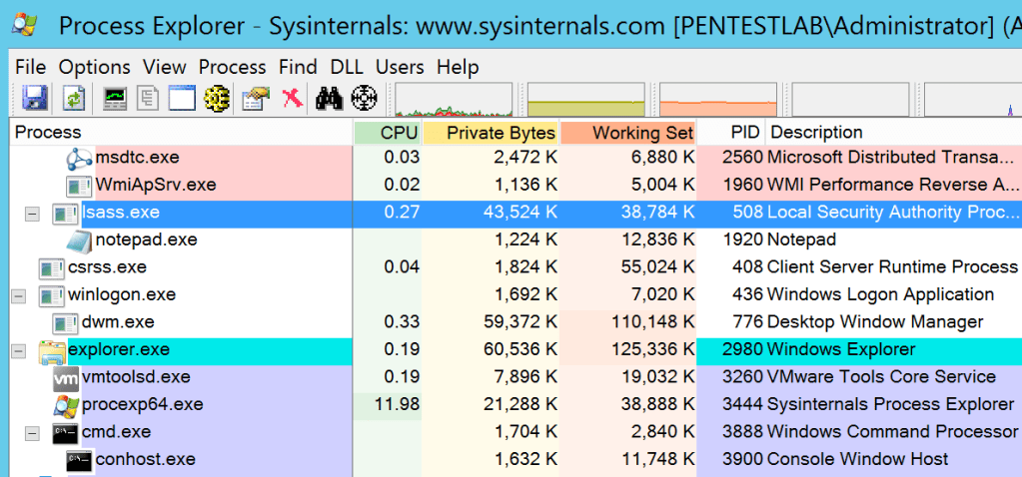The image size is (1022, 477).
Task: Collapse the lsass.exe tree node
Action: pyautogui.click(x=32, y=214)
